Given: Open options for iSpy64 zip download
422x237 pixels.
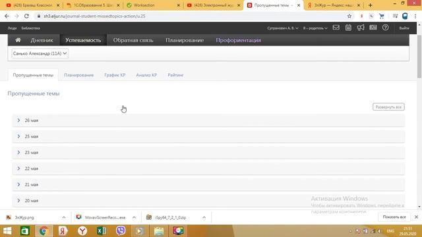Looking at the screenshot, I should point(204,217).
